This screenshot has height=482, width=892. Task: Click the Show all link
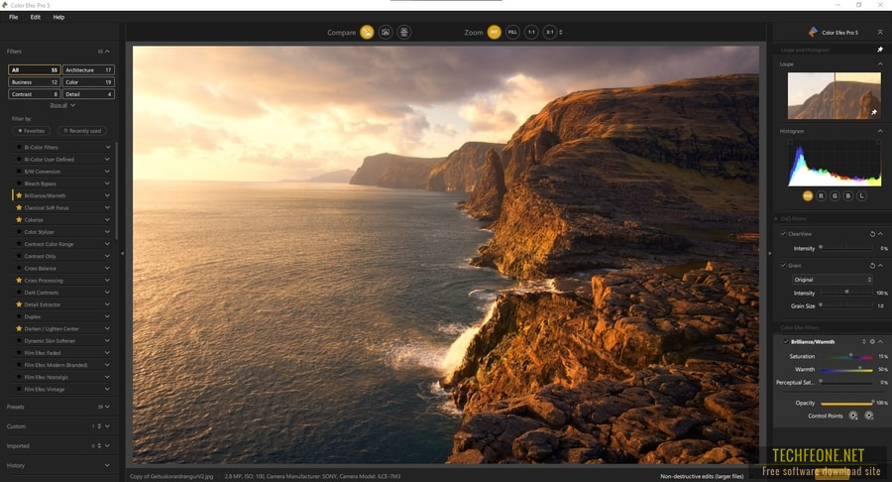pyautogui.click(x=58, y=105)
